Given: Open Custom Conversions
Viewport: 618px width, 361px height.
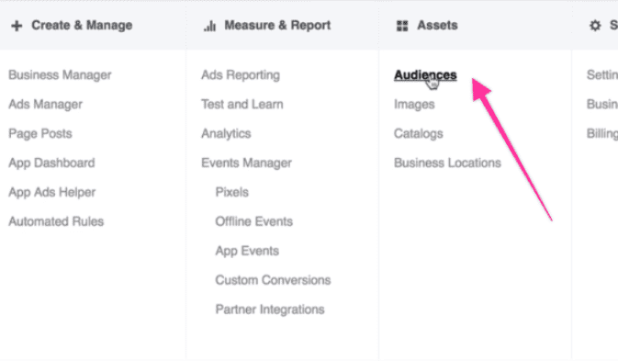Looking at the screenshot, I should 273,280.
